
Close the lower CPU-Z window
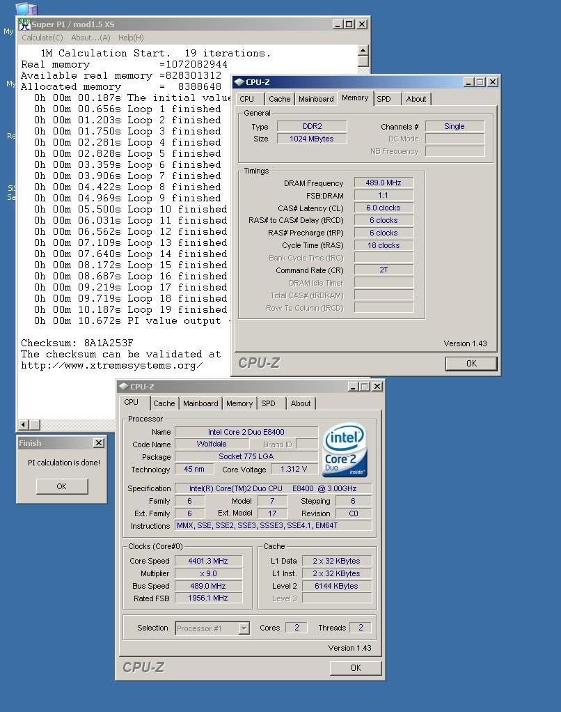[377, 387]
